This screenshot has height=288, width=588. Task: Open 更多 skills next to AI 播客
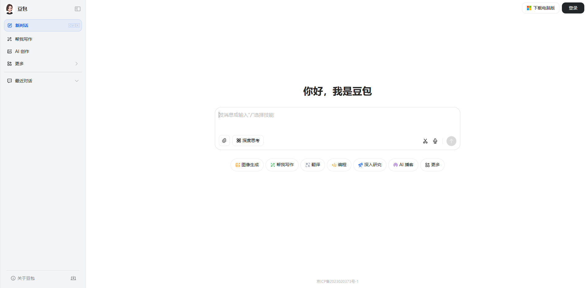pyautogui.click(x=432, y=165)
